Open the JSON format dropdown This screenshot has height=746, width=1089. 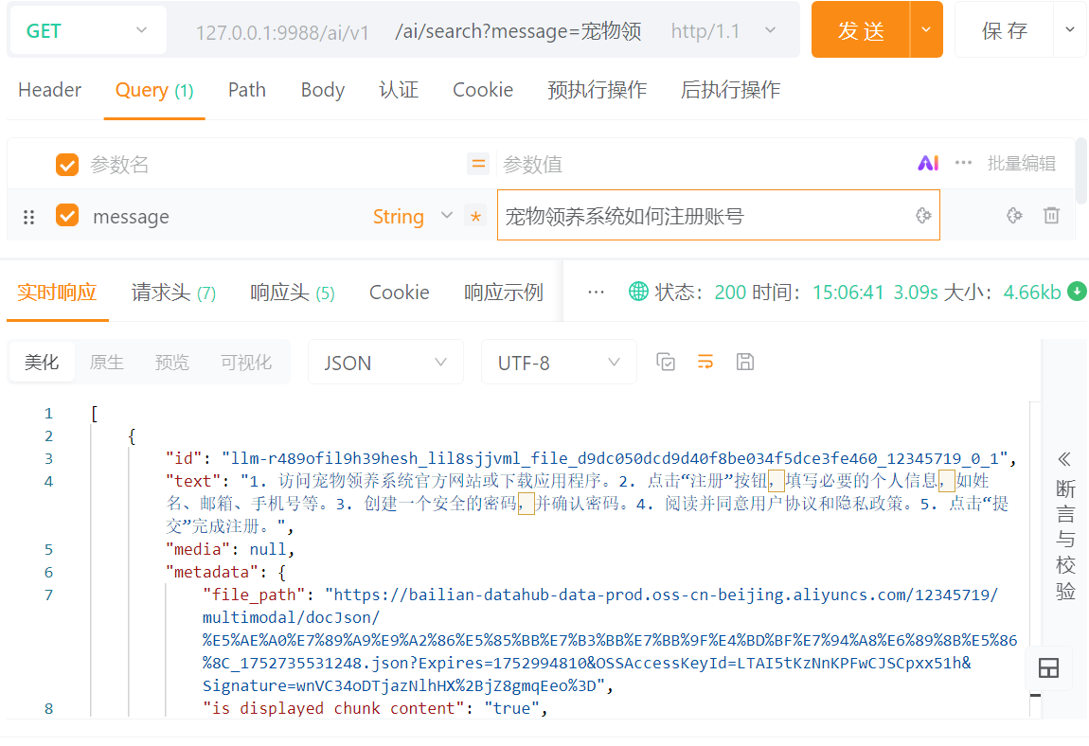coord(385,363)
